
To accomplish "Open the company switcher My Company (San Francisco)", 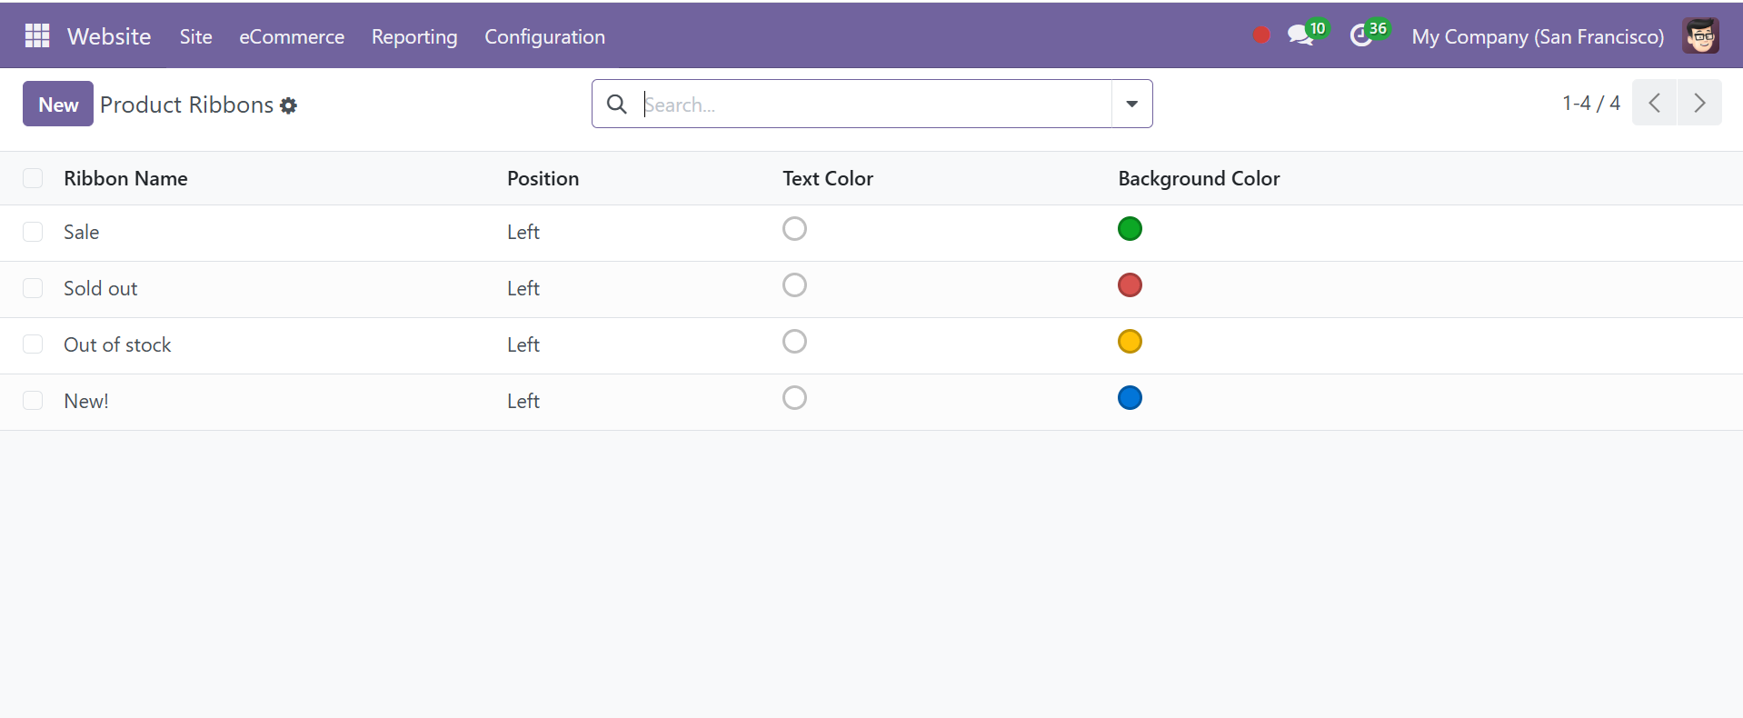I will click(1538, 36).
